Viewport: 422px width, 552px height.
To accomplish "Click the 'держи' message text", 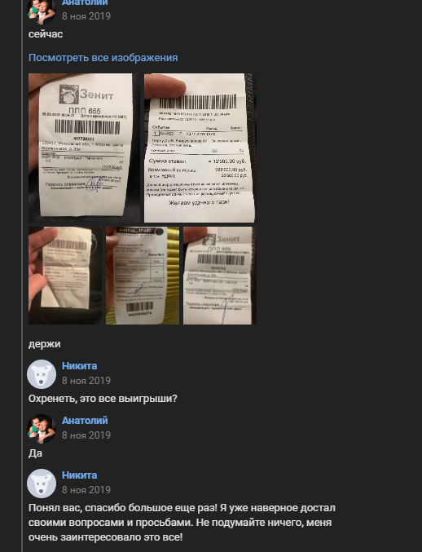I will [x=44, y=344].
